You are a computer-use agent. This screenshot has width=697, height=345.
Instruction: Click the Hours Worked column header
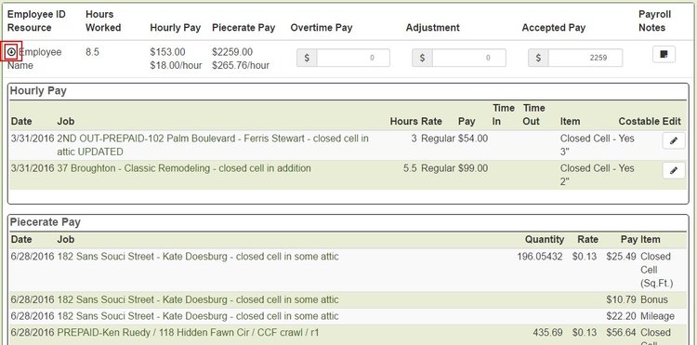pos(103,20)
